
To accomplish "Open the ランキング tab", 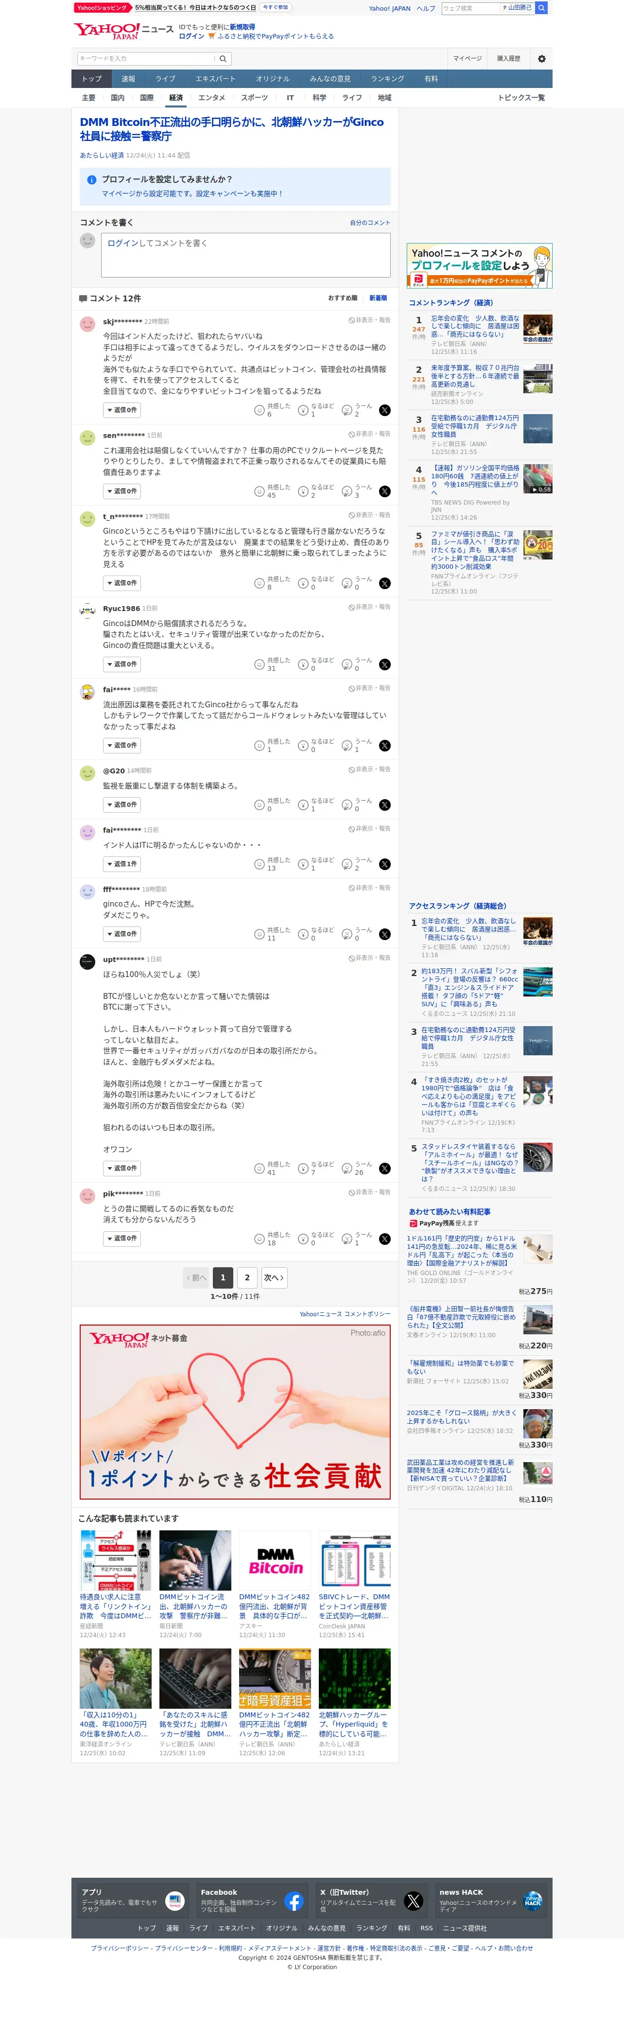I will point(387,79).
